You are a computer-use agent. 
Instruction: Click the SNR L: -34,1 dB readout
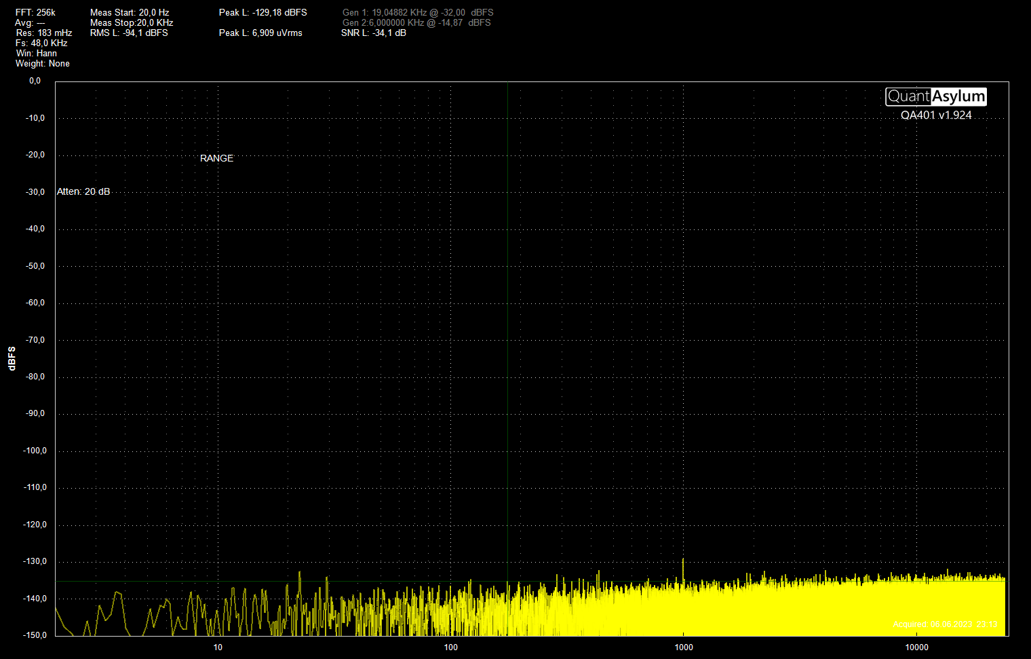coord(374,33)
